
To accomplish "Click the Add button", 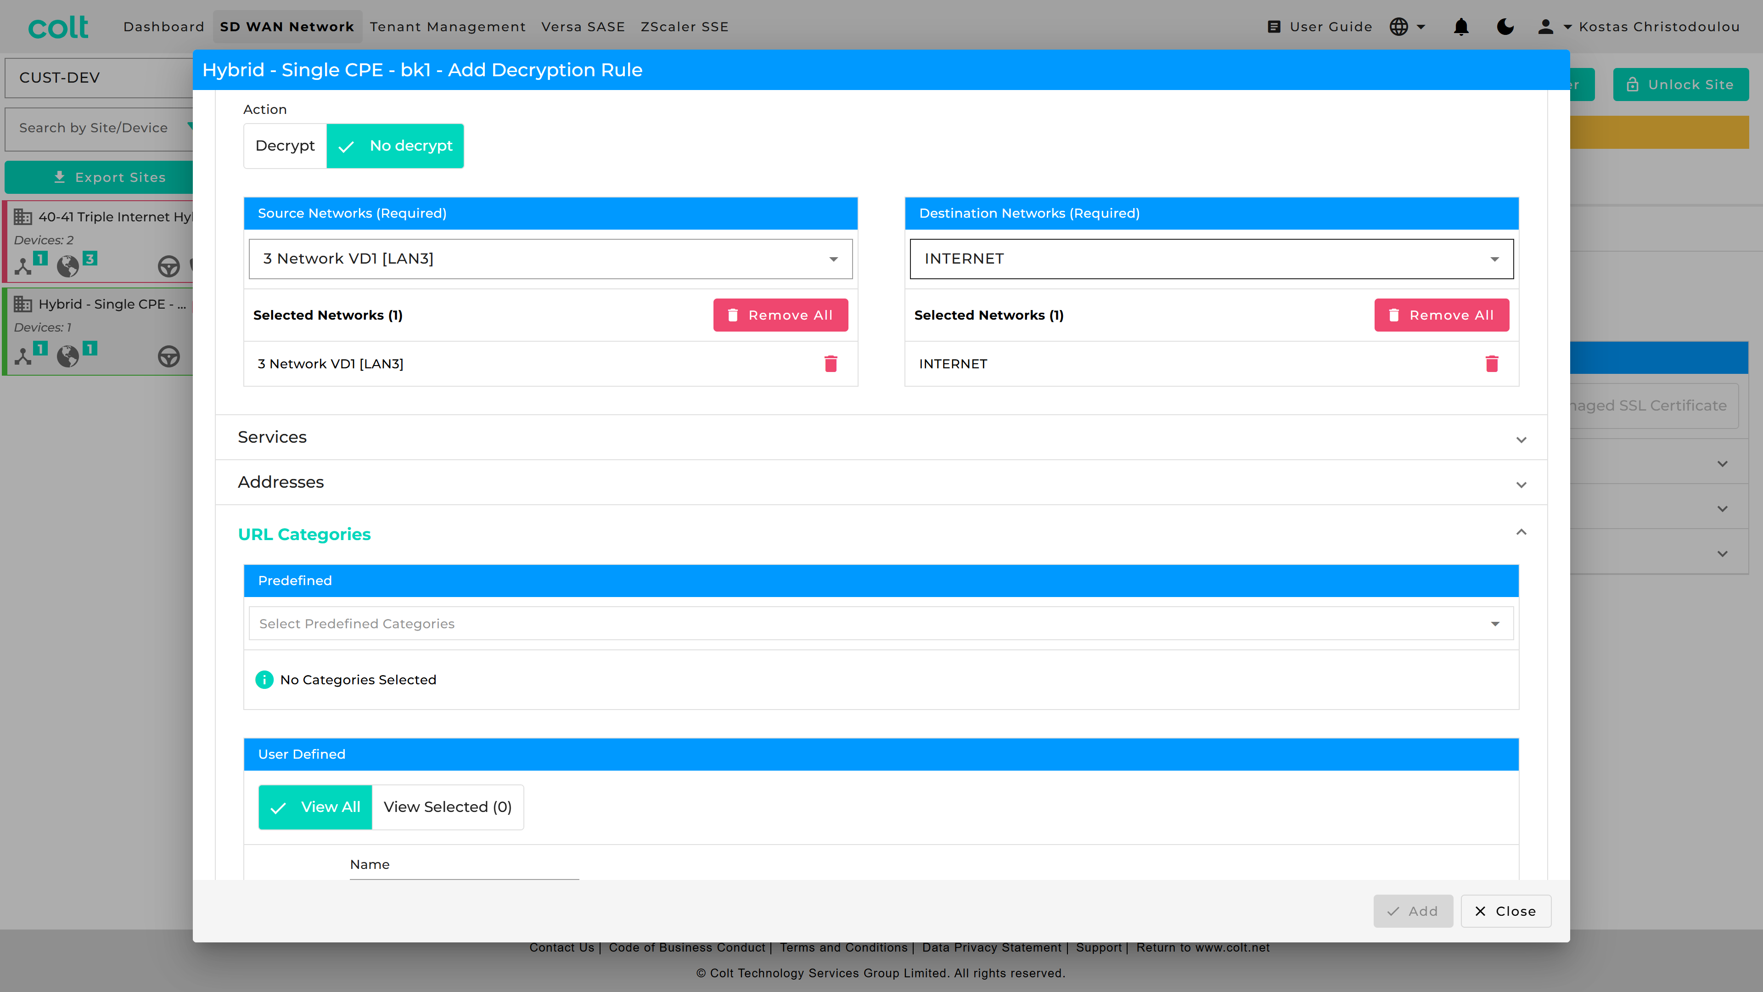I will (1413, 911).
